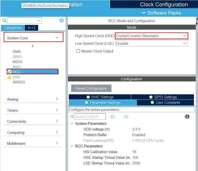Click the gear settings icon
The height and width of the screenshot is (171, 198).
[61, 21]
